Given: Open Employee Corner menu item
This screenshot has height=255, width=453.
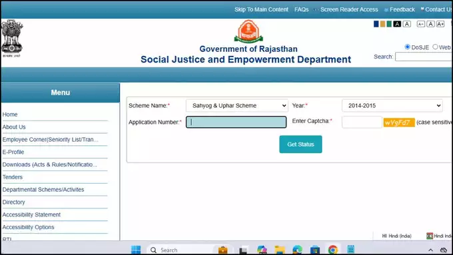Looking at the screenshot, I should [50, 140].
